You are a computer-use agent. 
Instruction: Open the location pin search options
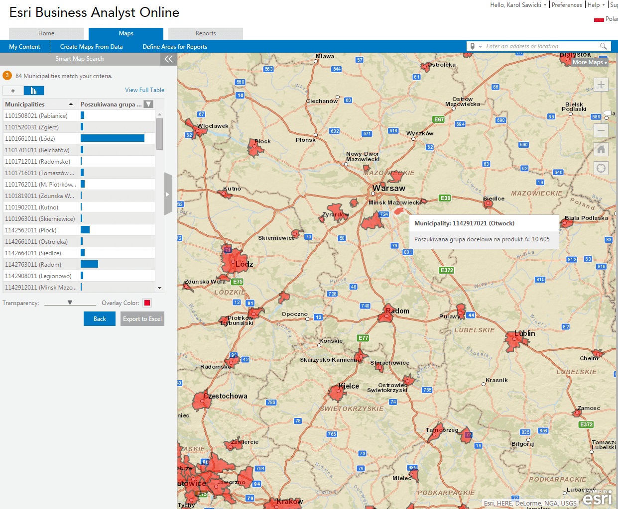click(x=476, y=46)
